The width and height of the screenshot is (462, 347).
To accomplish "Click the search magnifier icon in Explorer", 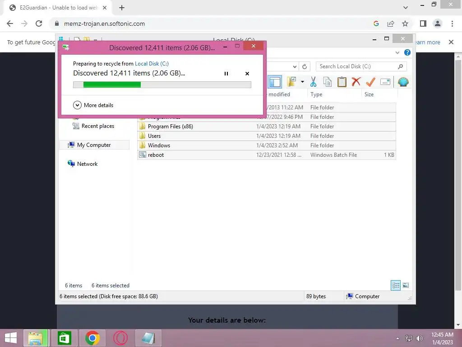I will pos(400,66).
